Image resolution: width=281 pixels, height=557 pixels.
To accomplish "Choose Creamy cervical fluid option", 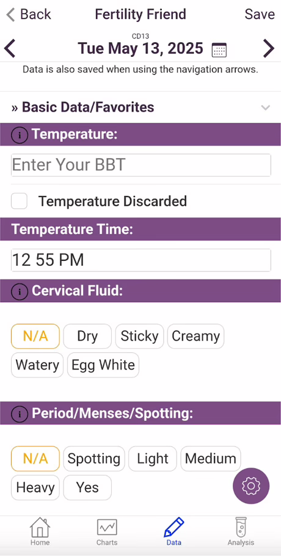I will click(x=195, y=337).
